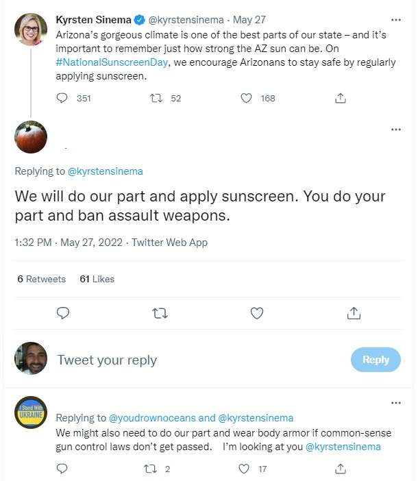View the 61 Likes list
This screenshot has width=418, height=481.
[x=97, y=279]
